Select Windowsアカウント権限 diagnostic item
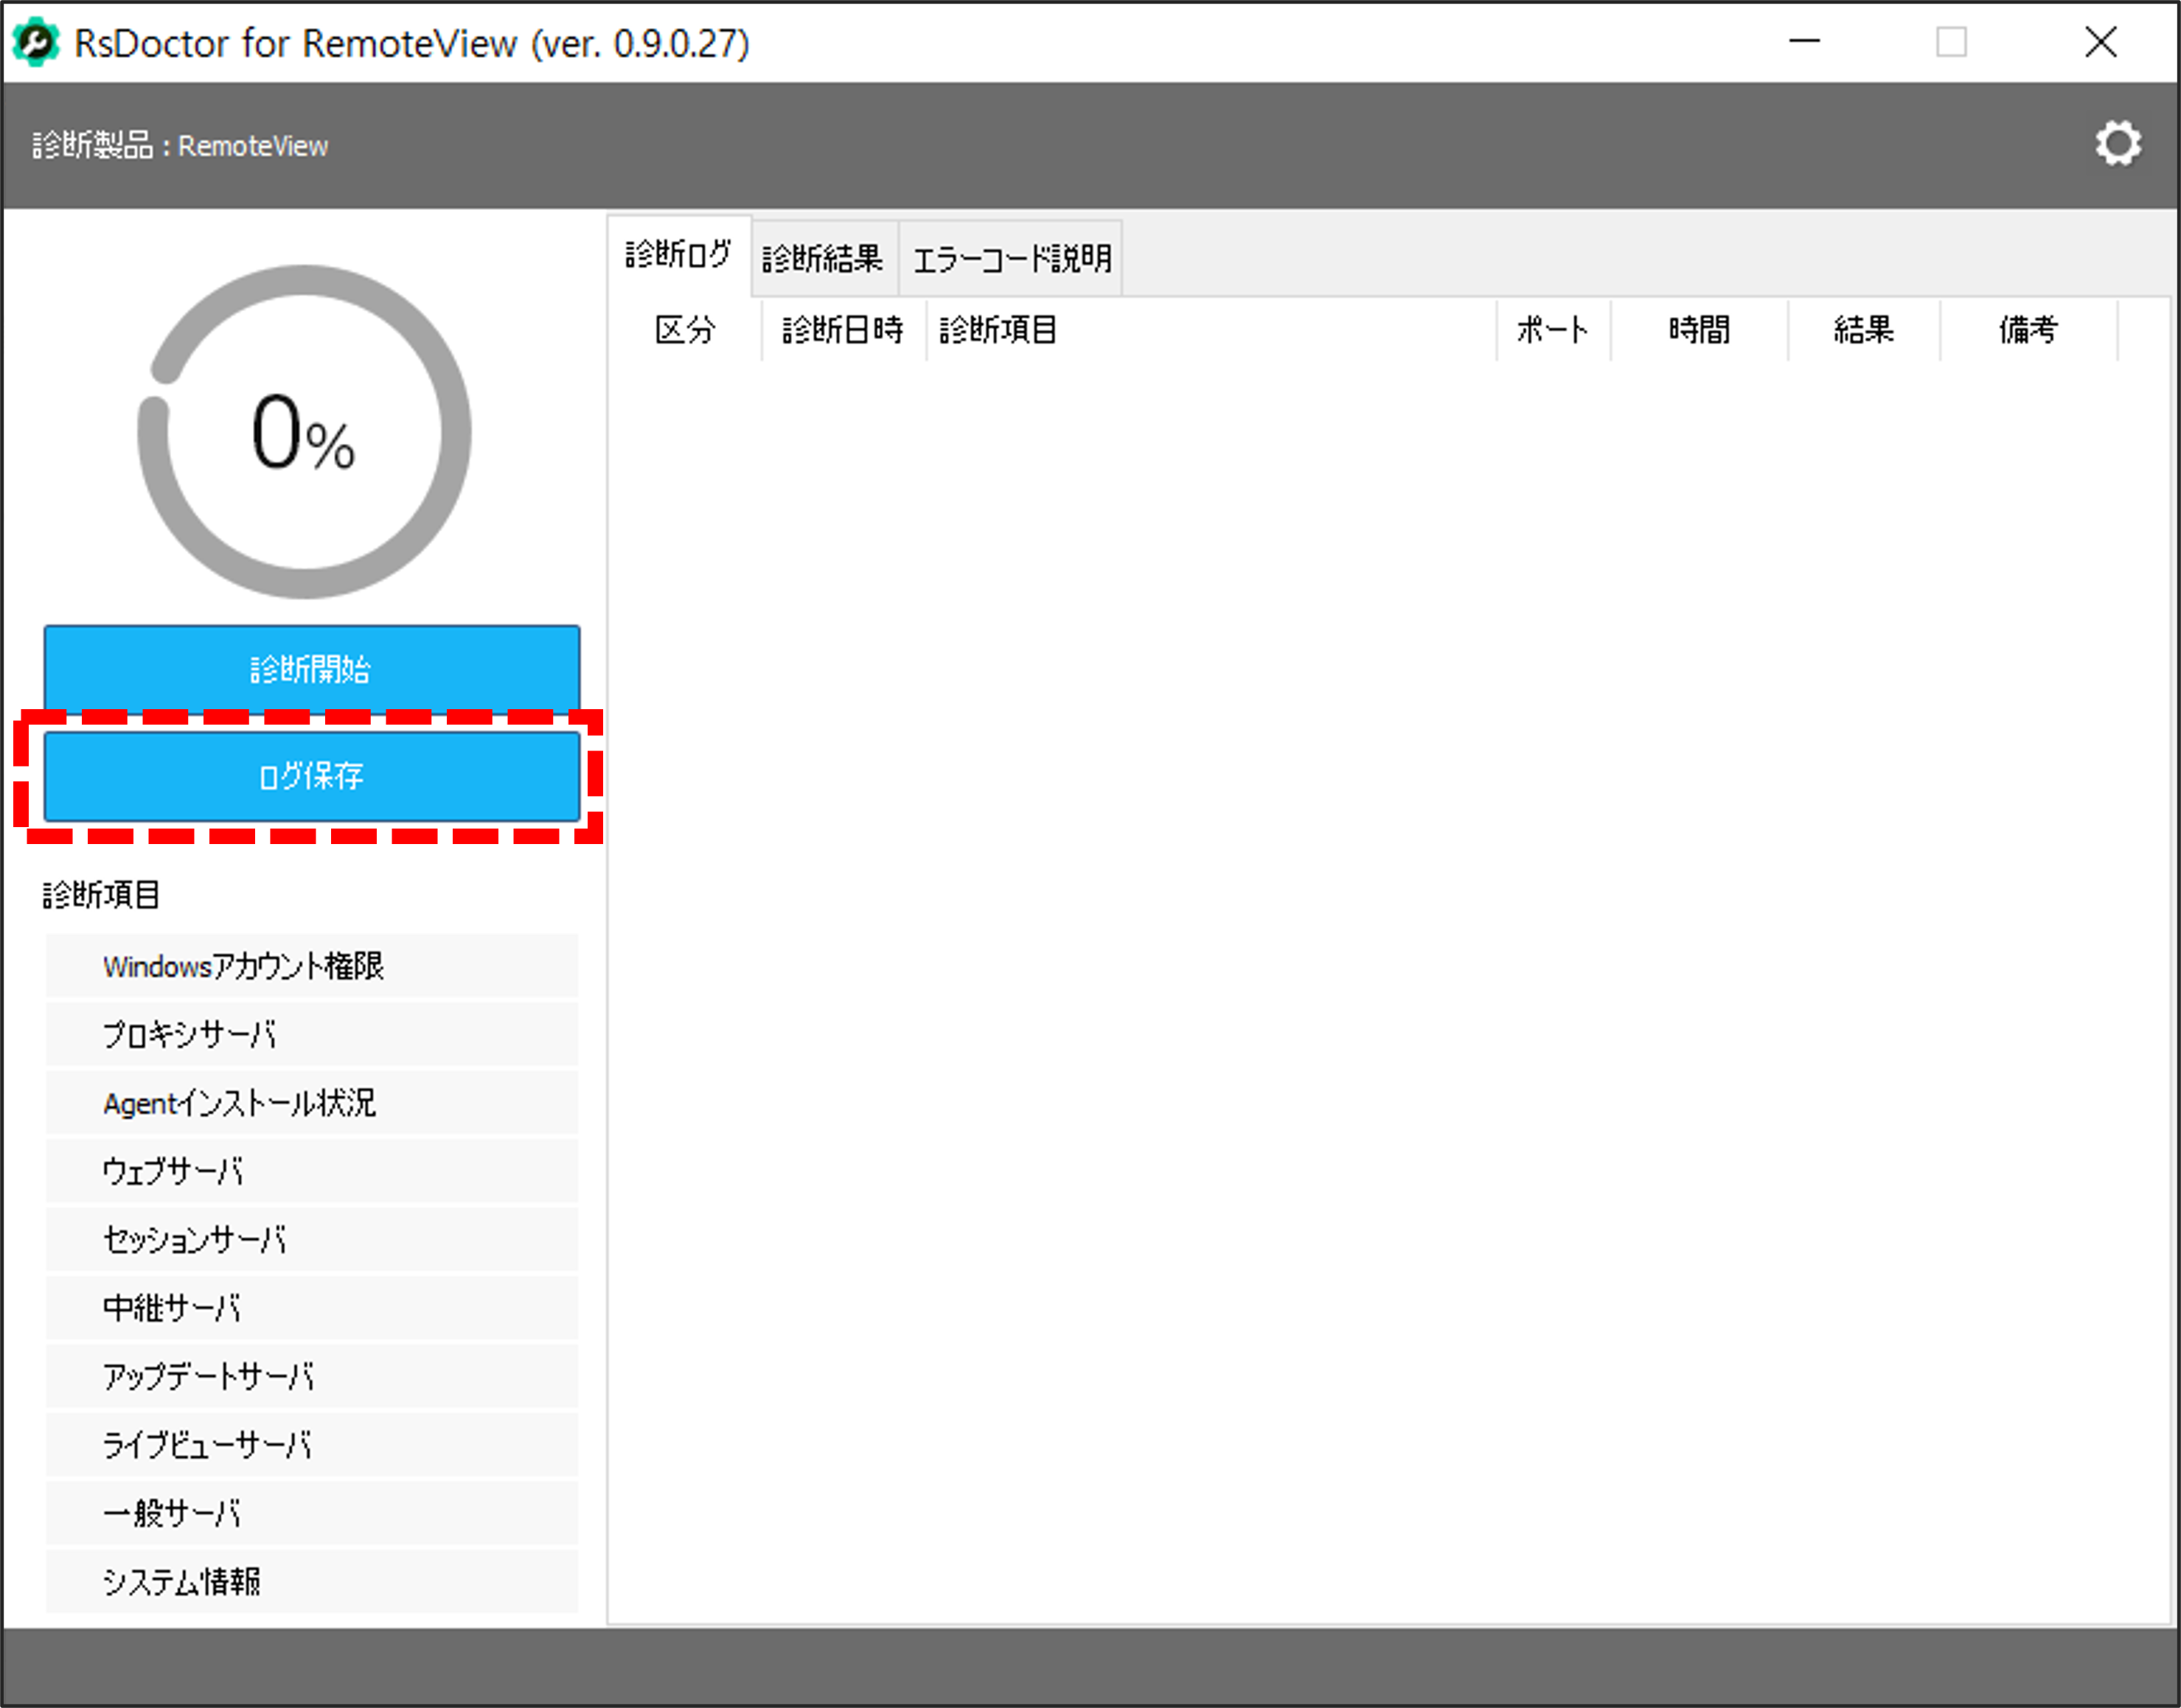The image size is (2181, 1708). 311,966
